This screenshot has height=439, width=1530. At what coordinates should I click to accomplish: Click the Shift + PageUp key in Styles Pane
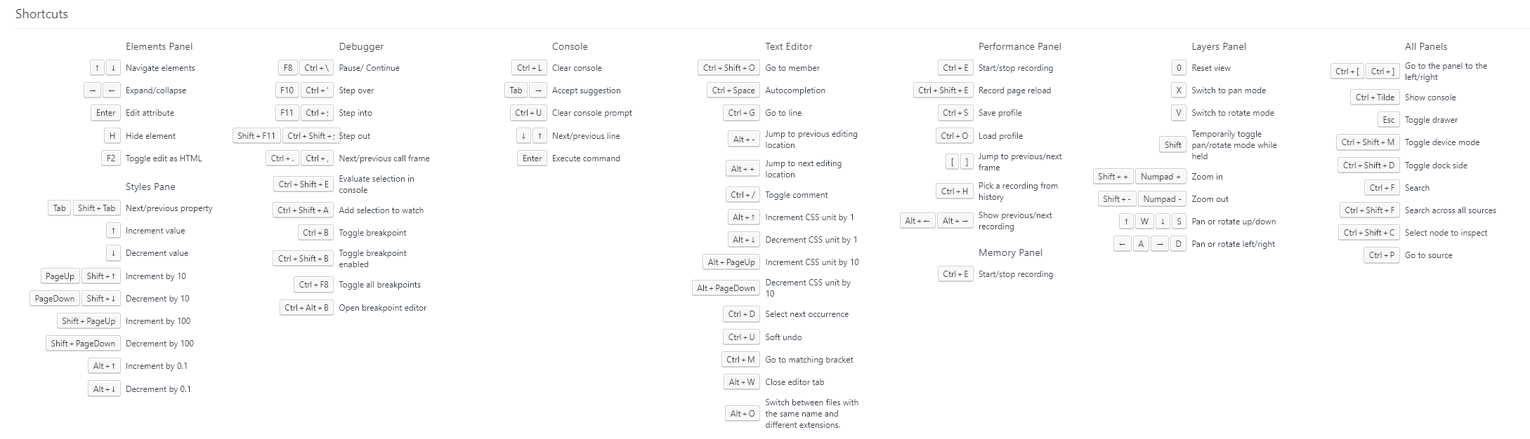tap(88, 321)
